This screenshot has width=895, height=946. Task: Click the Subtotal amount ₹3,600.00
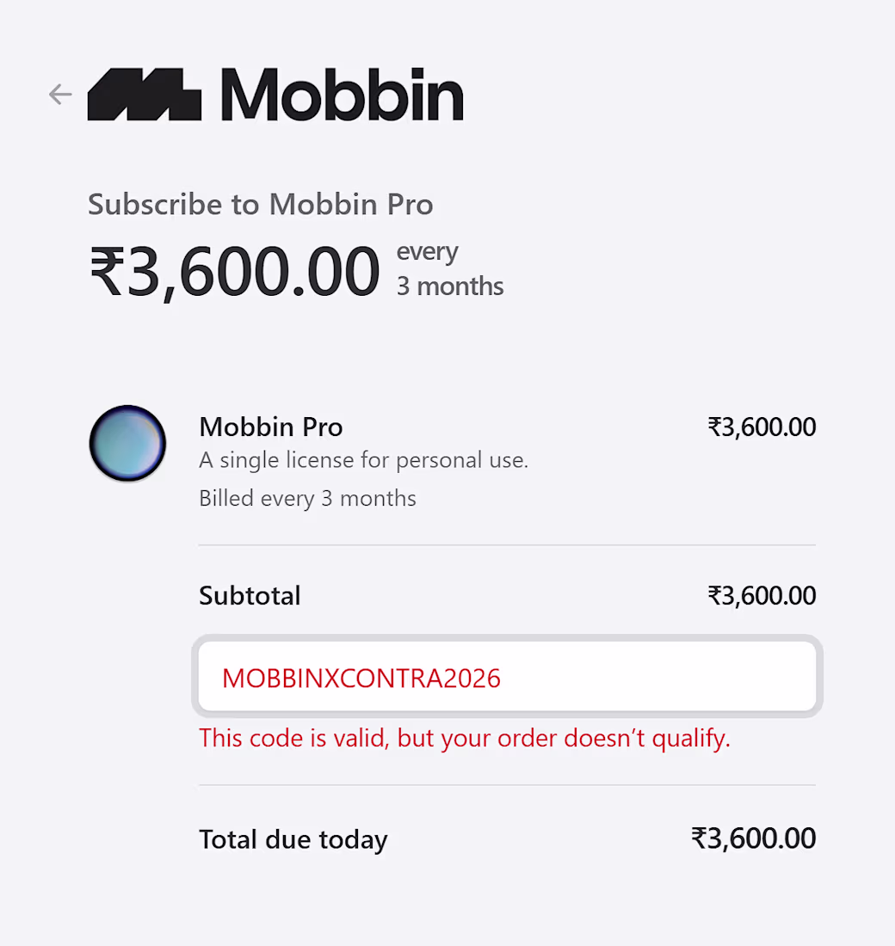click(x=762, y=595)
